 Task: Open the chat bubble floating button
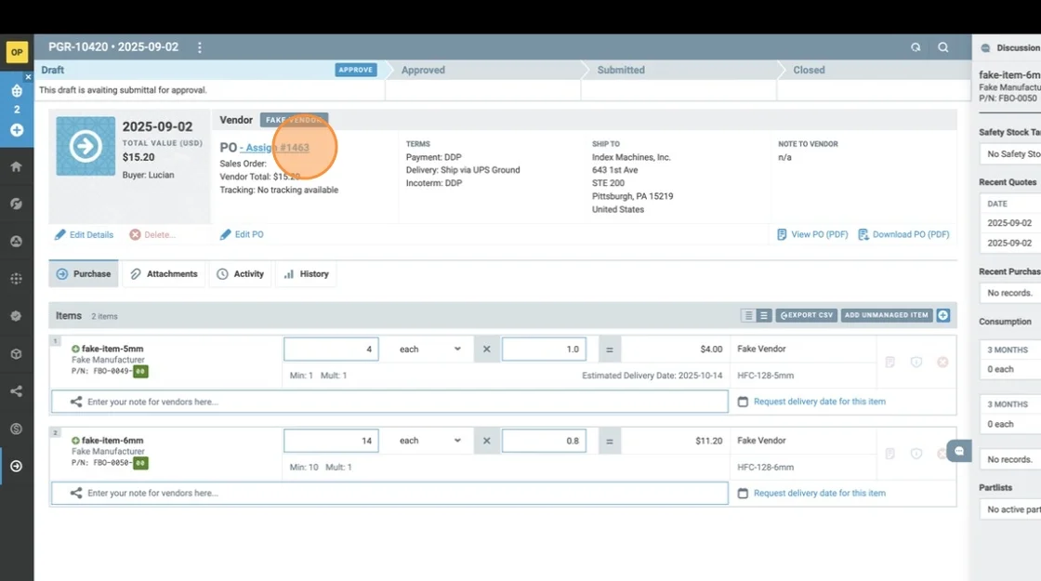pos(959,452)
